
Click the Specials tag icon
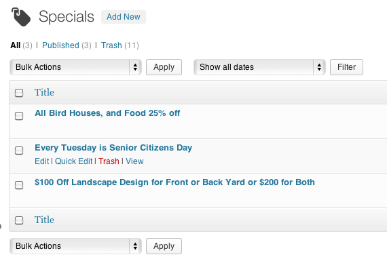pos(21,17)
